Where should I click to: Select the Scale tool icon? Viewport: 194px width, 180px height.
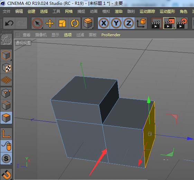click(62, 23)
